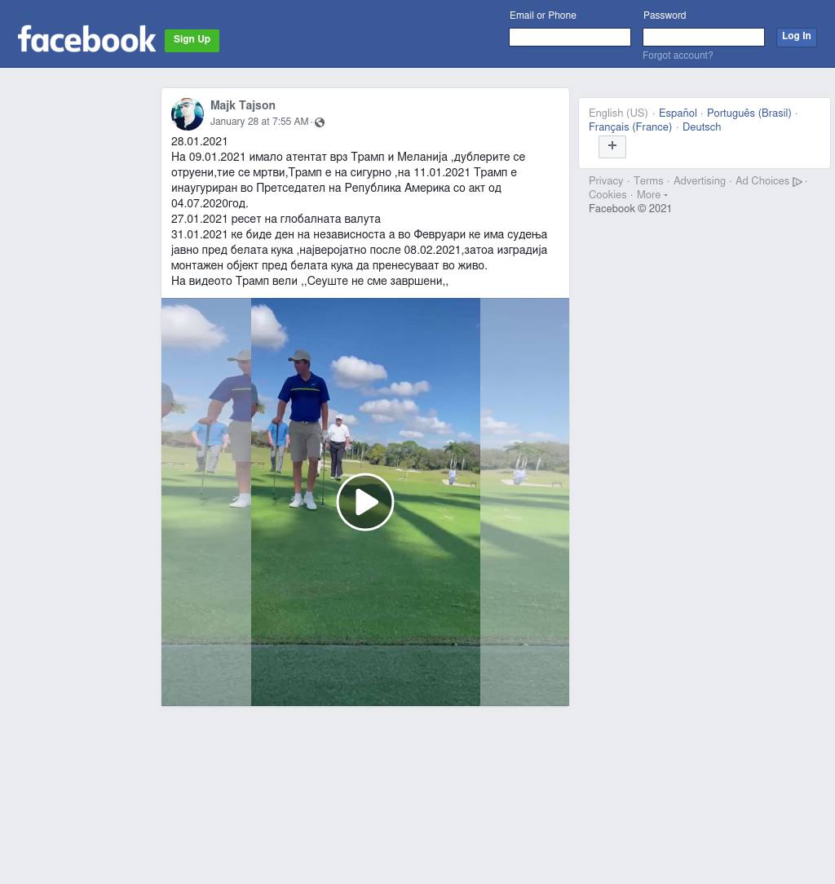The height and width of the screenshot is (884, 835).
Task: Click the green Sign Up button
Action: click(x=192, y=40)
